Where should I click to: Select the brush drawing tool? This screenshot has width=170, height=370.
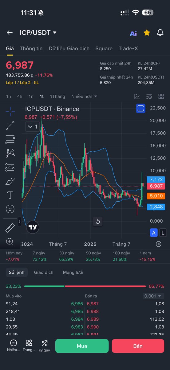coord(10,181)
